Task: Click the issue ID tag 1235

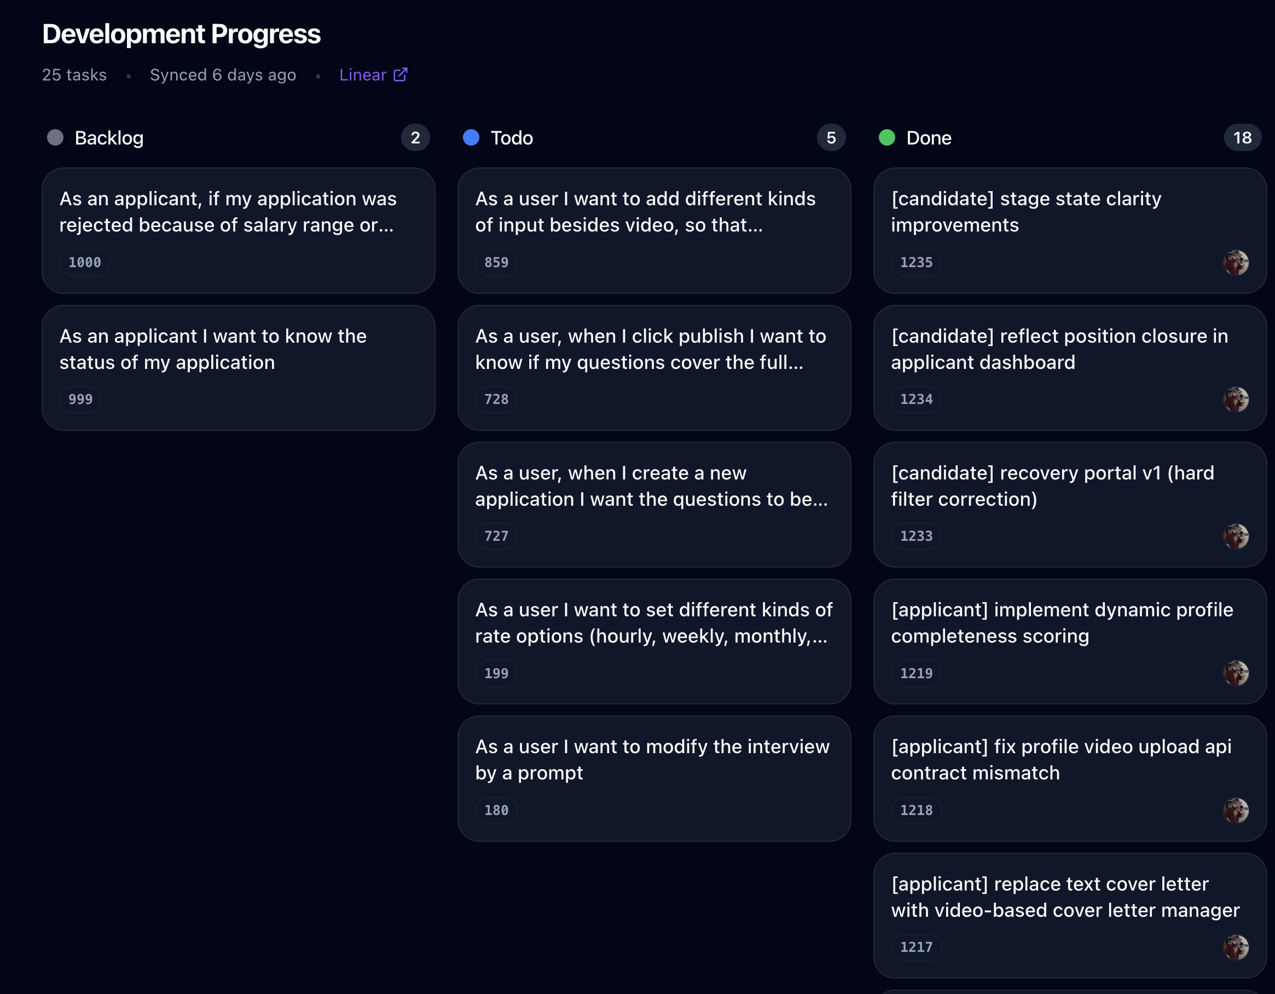Action: [x=916, y=263]
